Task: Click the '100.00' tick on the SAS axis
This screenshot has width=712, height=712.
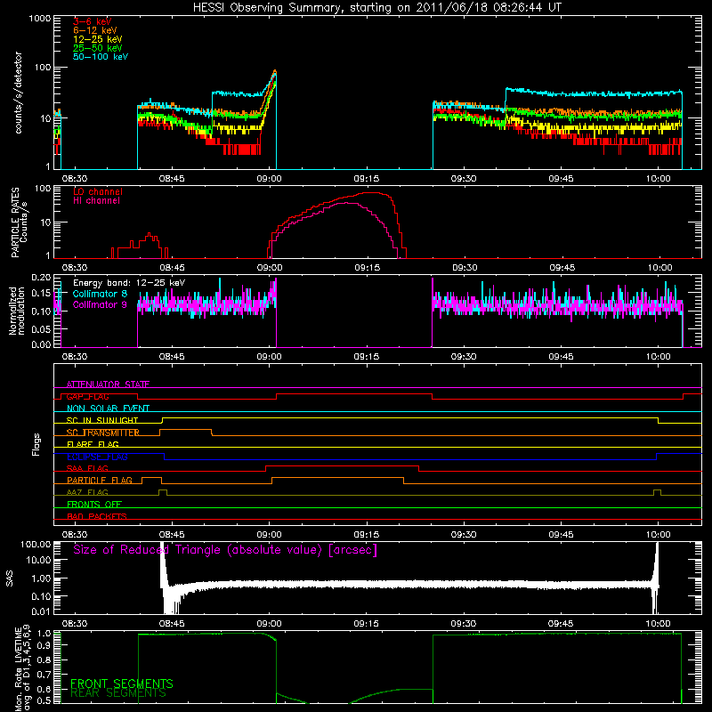Action: pos(36,544)
